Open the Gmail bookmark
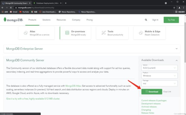The image size is (186, 115). [13, 12]
